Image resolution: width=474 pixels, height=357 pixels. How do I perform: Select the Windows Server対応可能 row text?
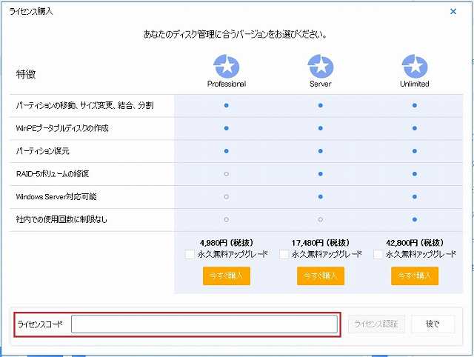(56, 197)
